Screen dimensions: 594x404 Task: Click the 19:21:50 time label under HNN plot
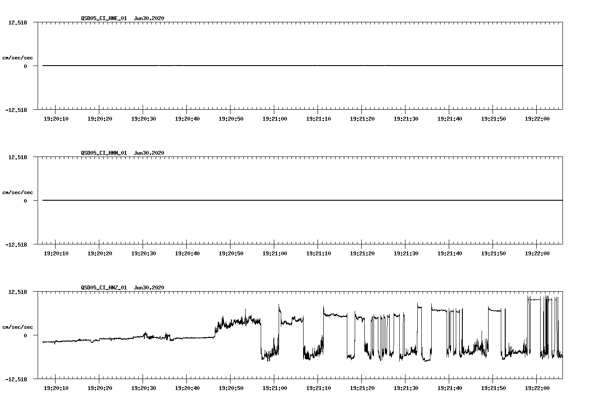tap(493, 254)
